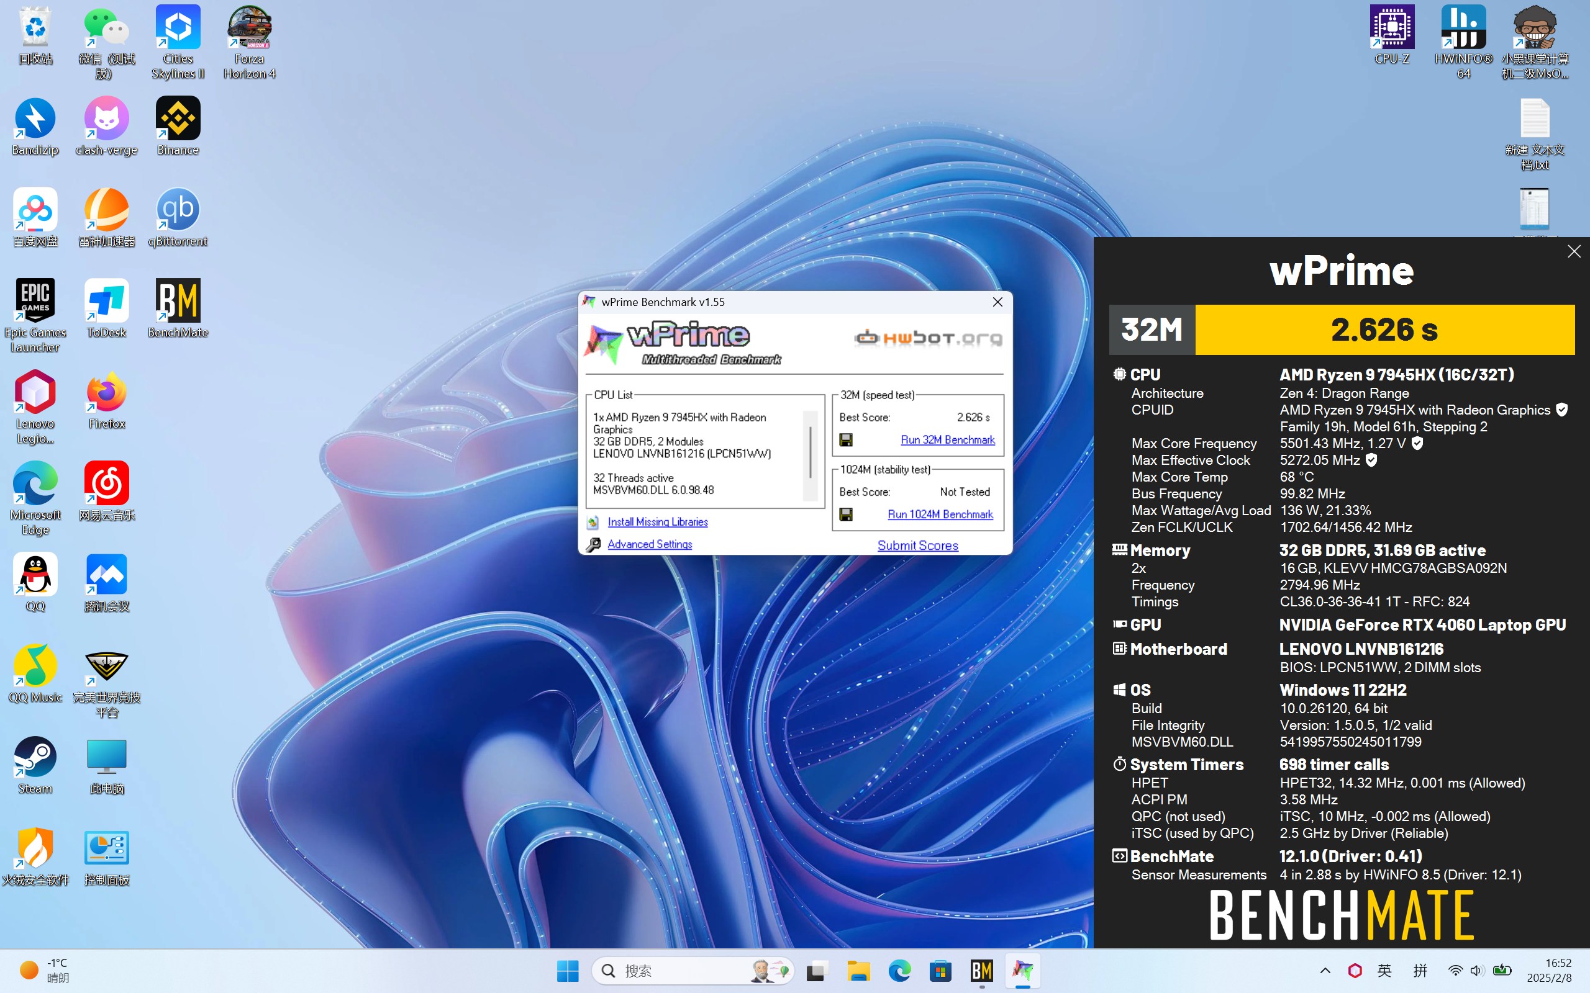Screen dimensions: 1590x993
Task: Click Run 1024M Benchmark link
Action: click(x=940, y=514)
